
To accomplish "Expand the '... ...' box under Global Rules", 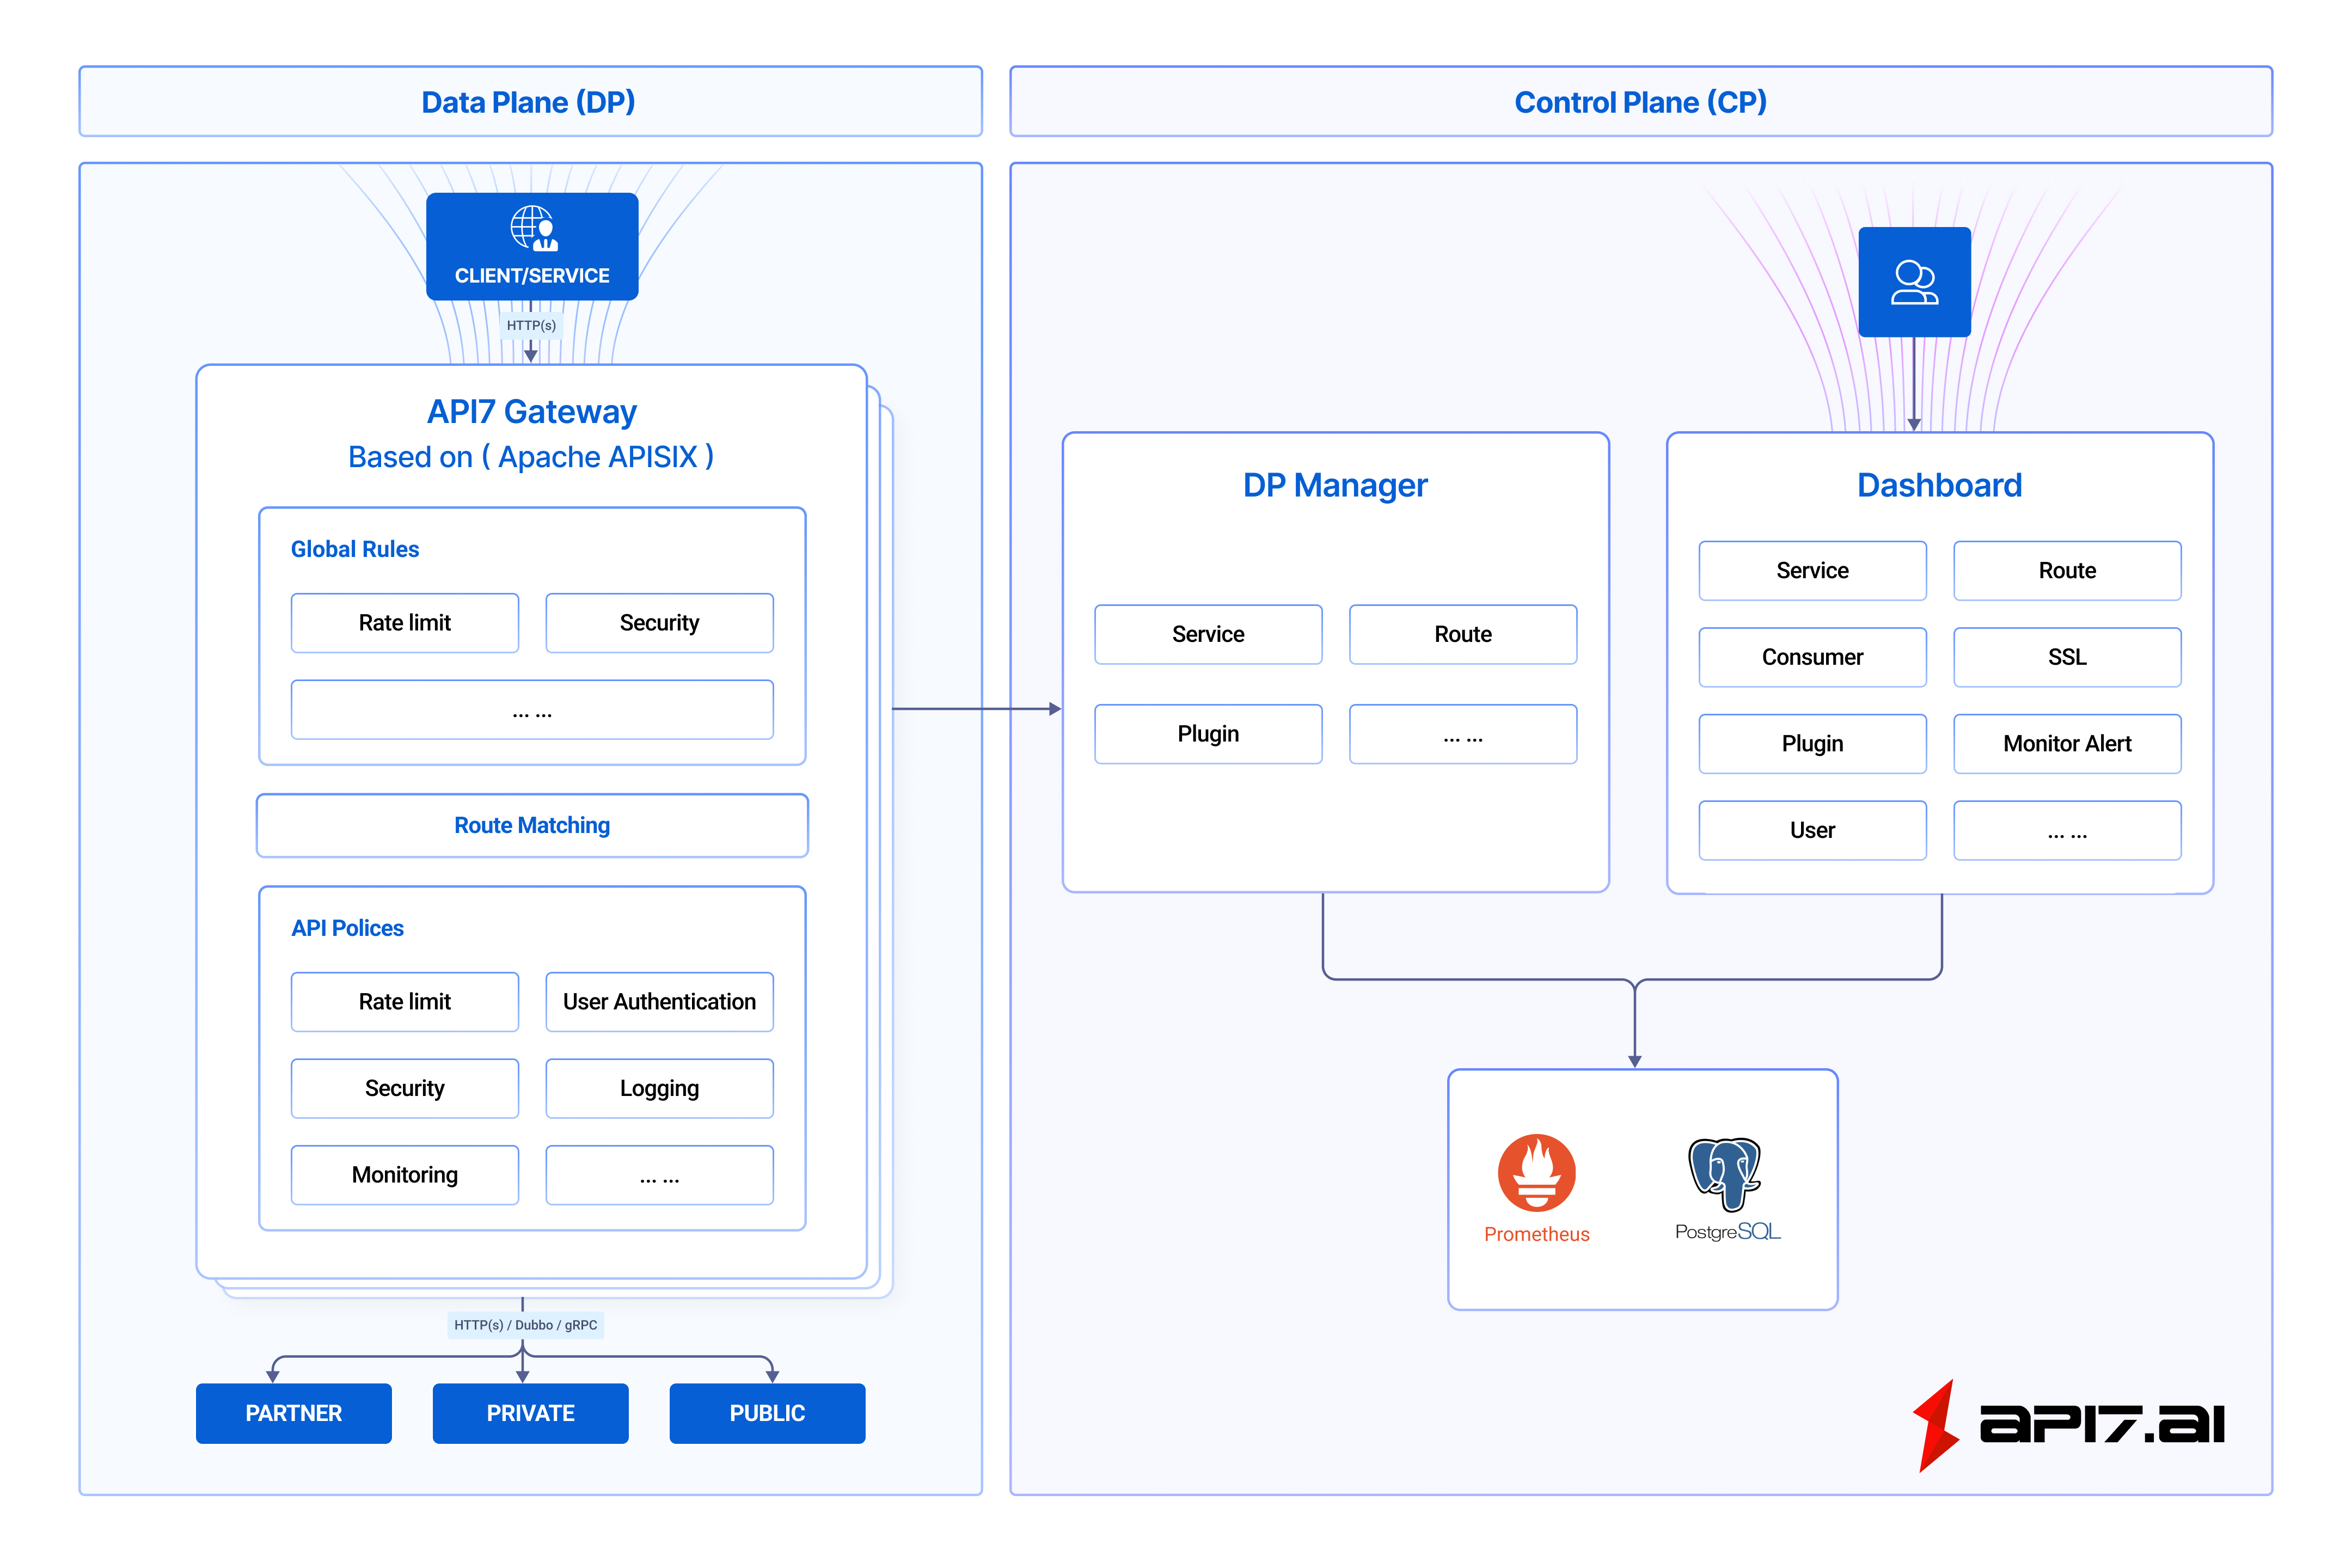I will (531, 709).
